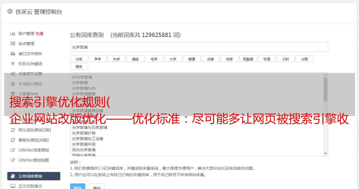Click the blue 查询 button
Image resolution: width=359 pixels, height=189 pixels.
[x=78, y=186]
